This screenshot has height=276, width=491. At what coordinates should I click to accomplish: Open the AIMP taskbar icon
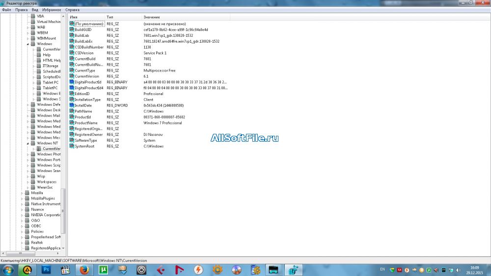click(x=27, y=270)
